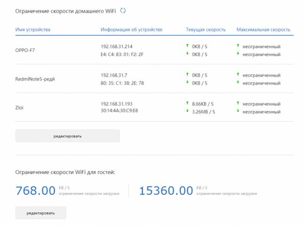The height and width of the screenshot is (226, 305).
Task: Click upload arrow for Zloi current speed
Action: (188, 103)
